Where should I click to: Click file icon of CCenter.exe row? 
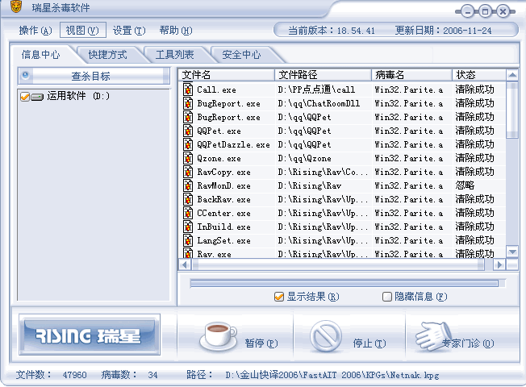coord(188,214)
